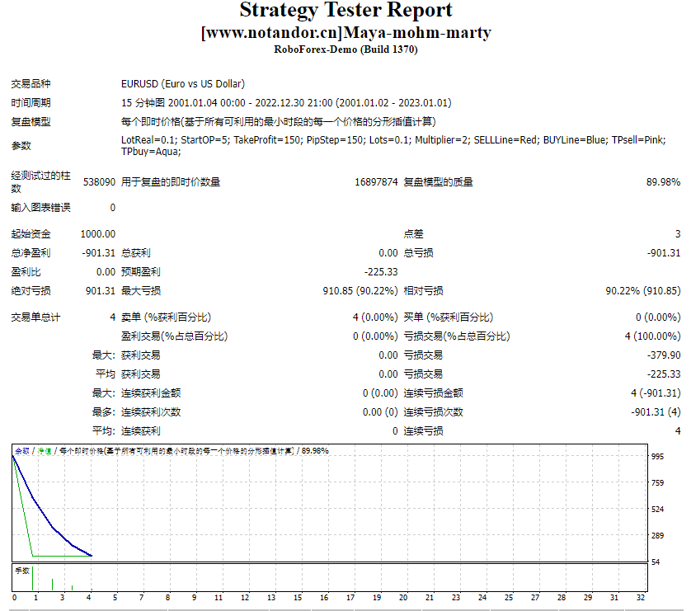The width and height of the screenshot is (691, 611).
Task: Click the 预期盈利 label
Action: pyautogui.click(x=140, y=272)
